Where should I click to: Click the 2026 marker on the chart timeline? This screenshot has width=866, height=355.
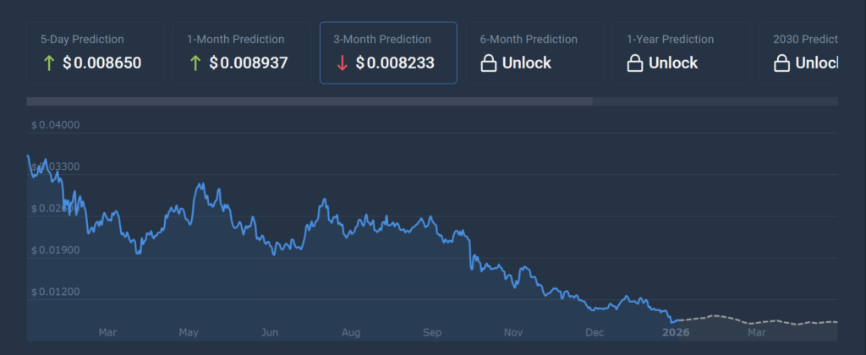[x=676, y=332]
